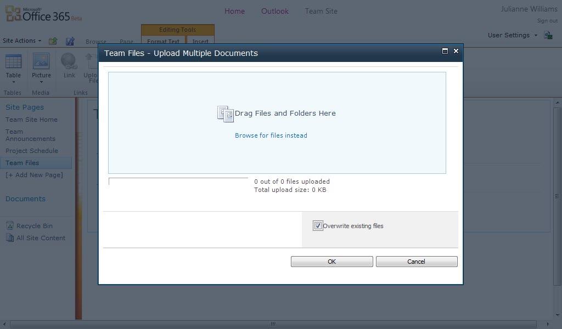
Task: Click the Recycle Bin icon
Action: [10, 225]
